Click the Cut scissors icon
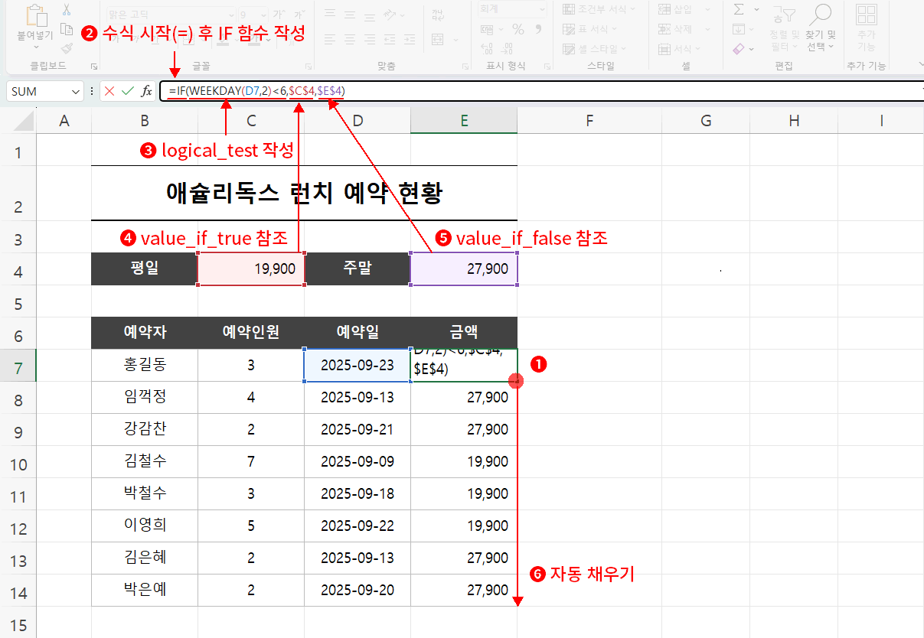The width and height of the screenshot is (924, 638). point(67,11)
